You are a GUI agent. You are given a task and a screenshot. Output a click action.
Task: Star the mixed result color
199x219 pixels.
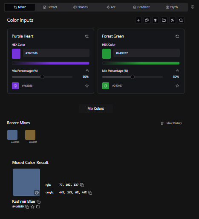[33, 207]
